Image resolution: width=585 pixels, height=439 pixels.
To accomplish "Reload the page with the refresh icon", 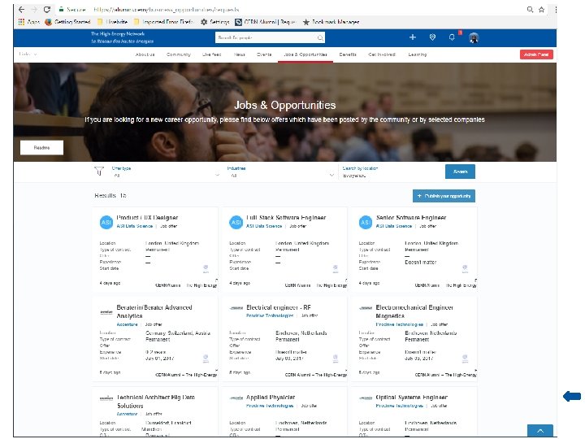I will (x=46, y=10).
